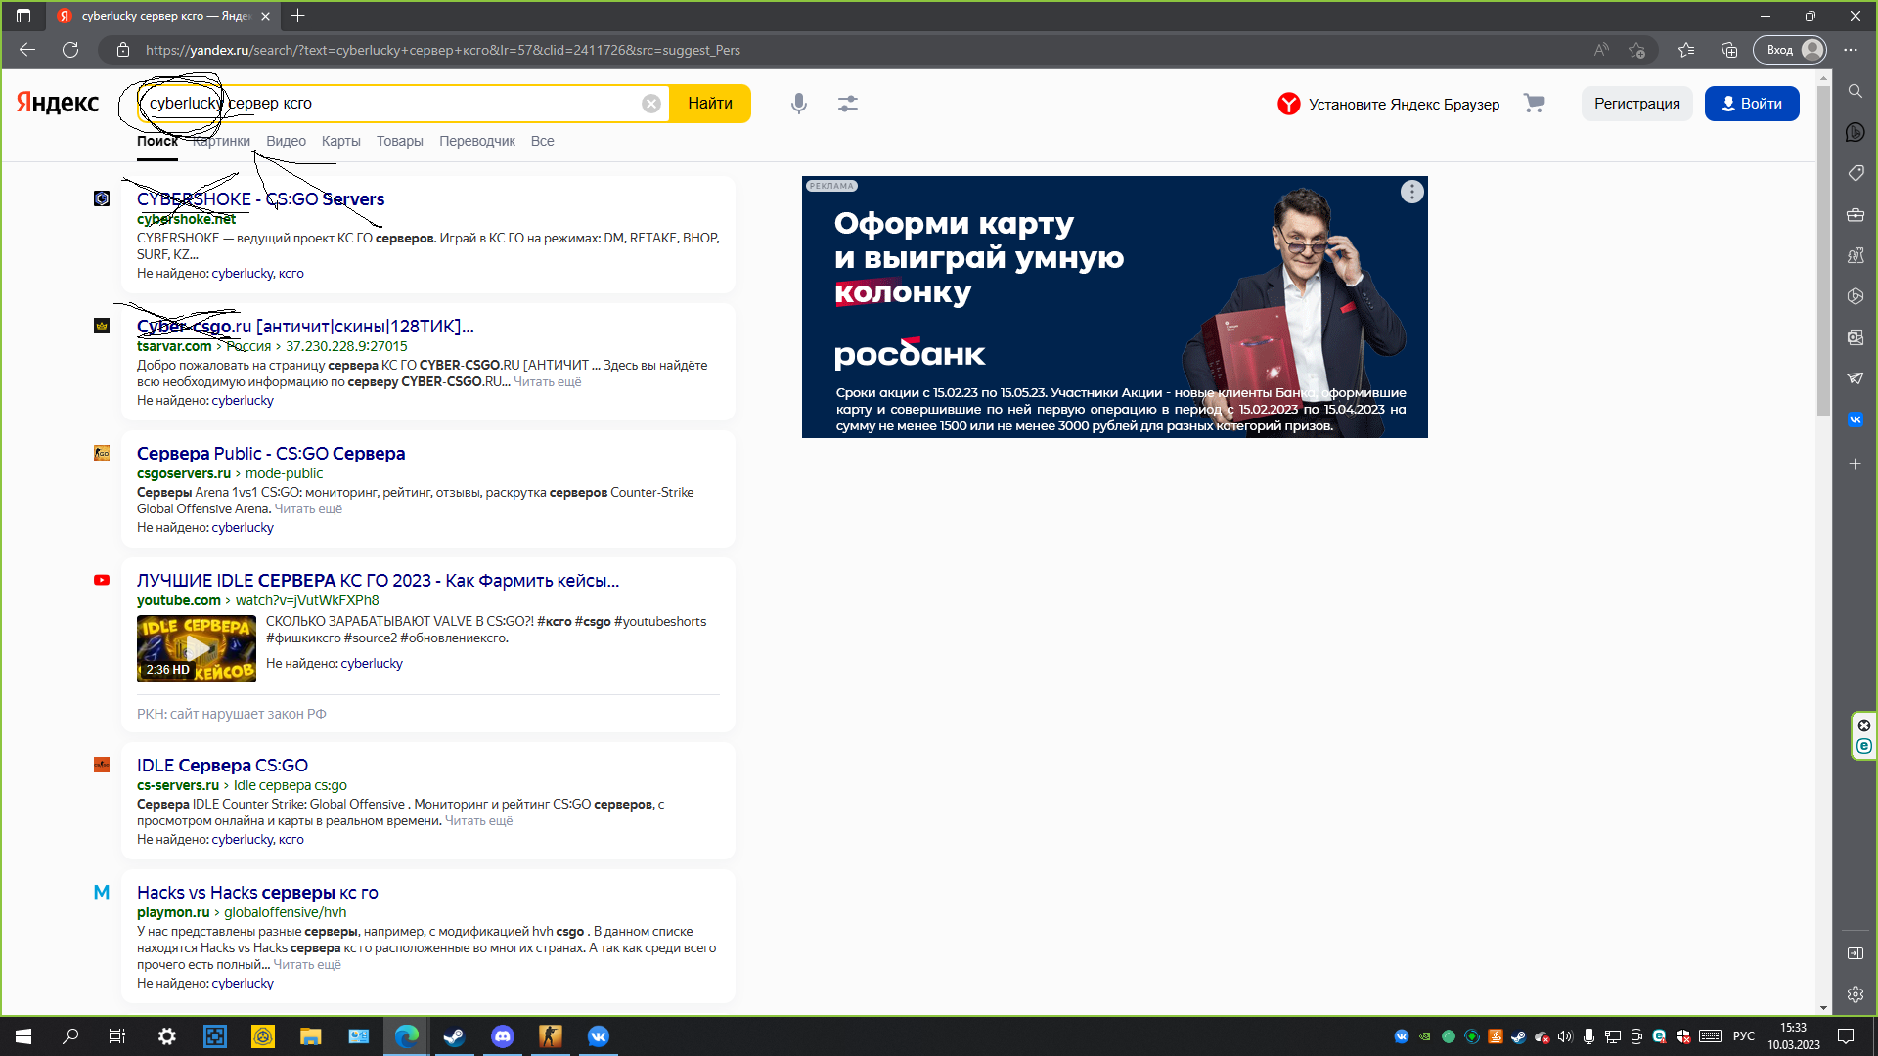Click the Найти search button
This screenshot has height=1056, width=1878.
tap(710, 104)
